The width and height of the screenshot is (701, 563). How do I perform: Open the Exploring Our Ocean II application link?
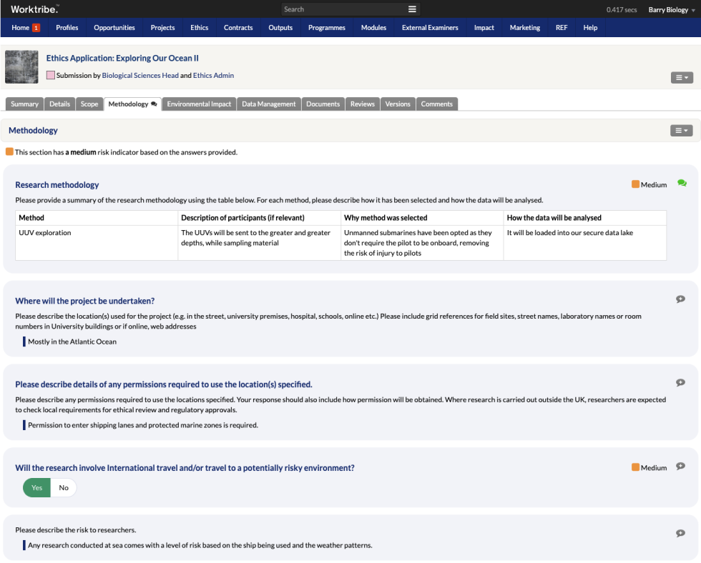pyautogui.click(x=119, y=58)
